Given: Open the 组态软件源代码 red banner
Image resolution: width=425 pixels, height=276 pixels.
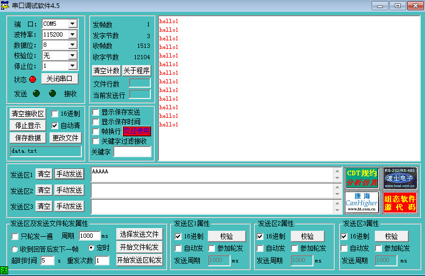Looking at the screenshot, I should tap(400, 203).
